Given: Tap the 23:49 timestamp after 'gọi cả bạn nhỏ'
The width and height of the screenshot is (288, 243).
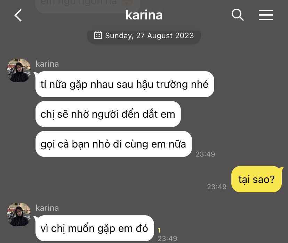Looking at the screenshot, I should click(205, 154).
